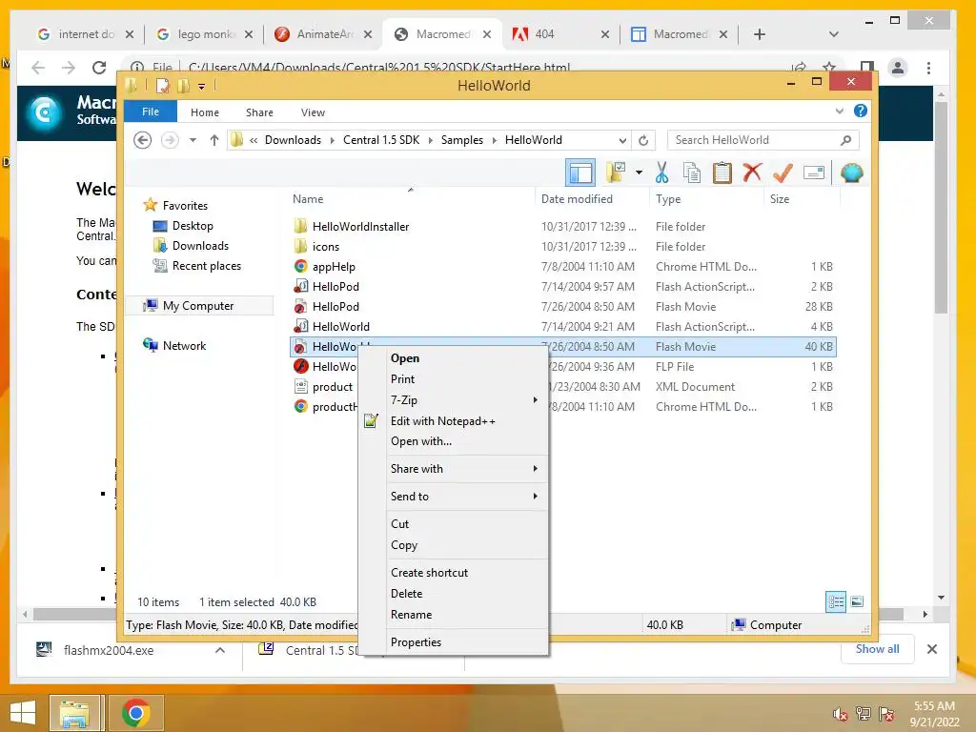Switch to Details view icon
Screen dimensions: 976x732
point(836,601)
